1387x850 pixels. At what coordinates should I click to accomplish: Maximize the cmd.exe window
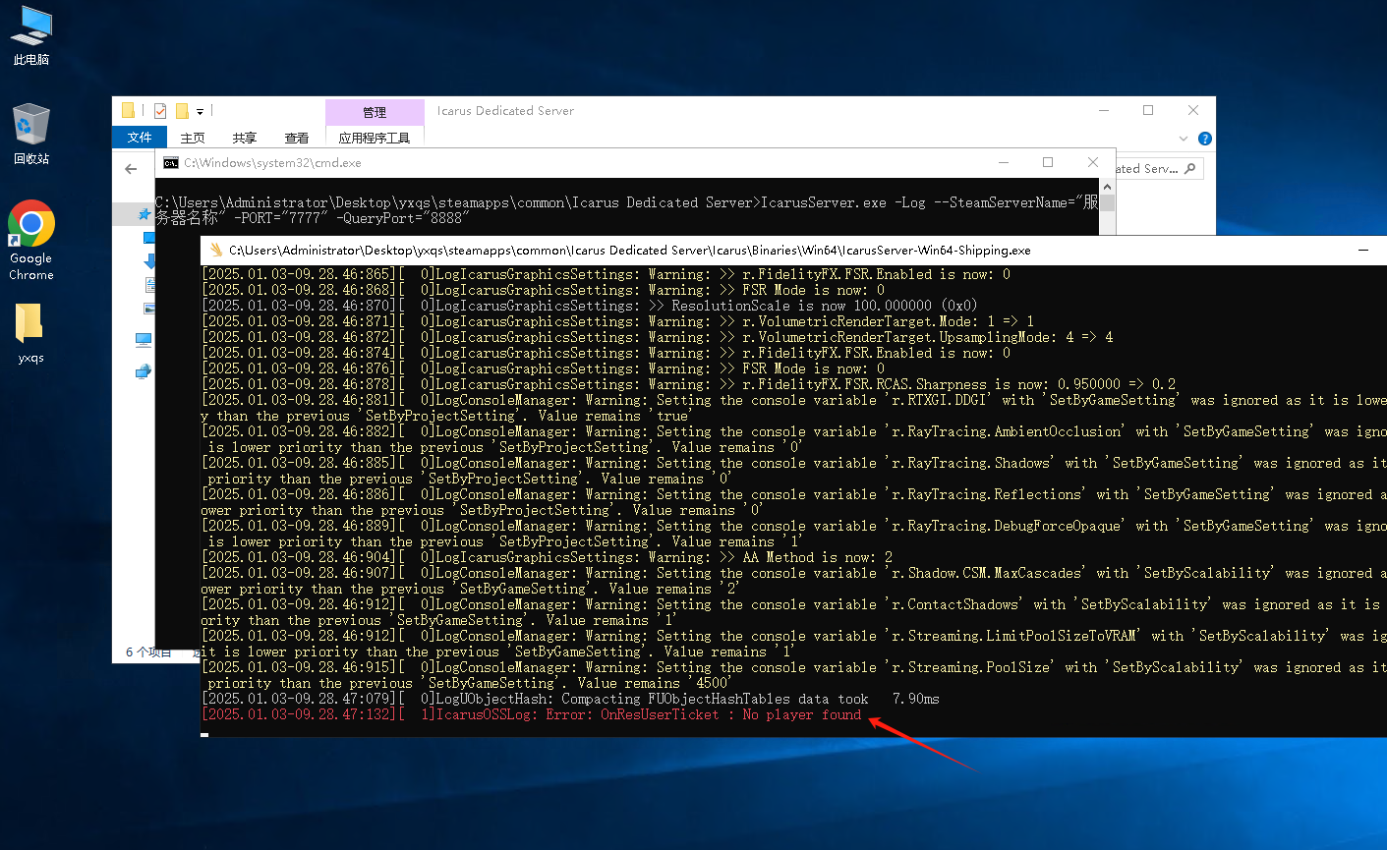coord(1048,162)
